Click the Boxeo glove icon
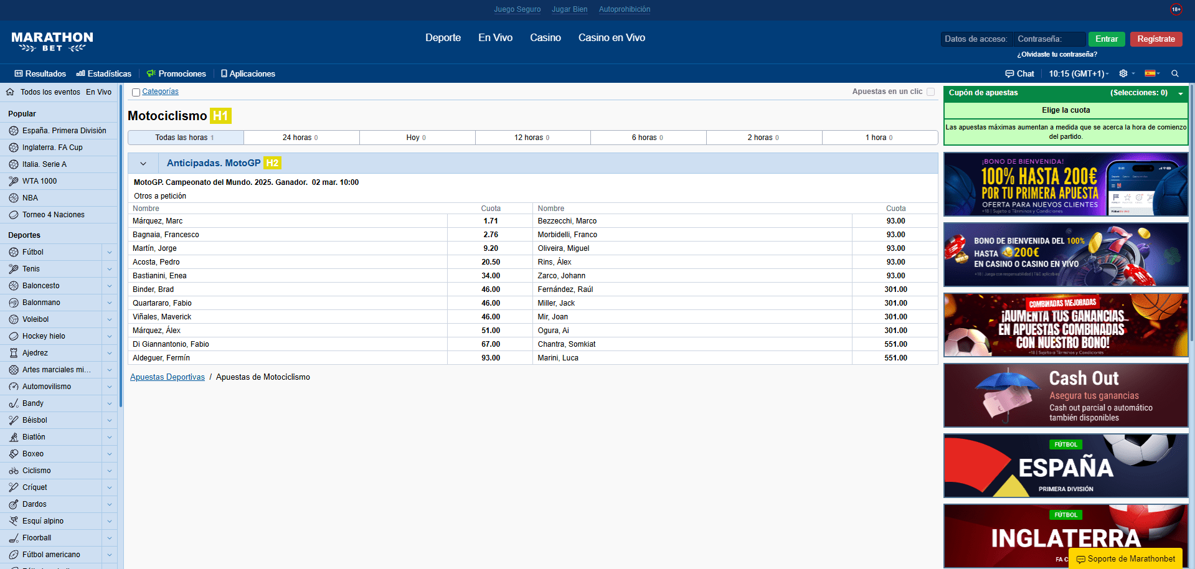 [14, 454]
